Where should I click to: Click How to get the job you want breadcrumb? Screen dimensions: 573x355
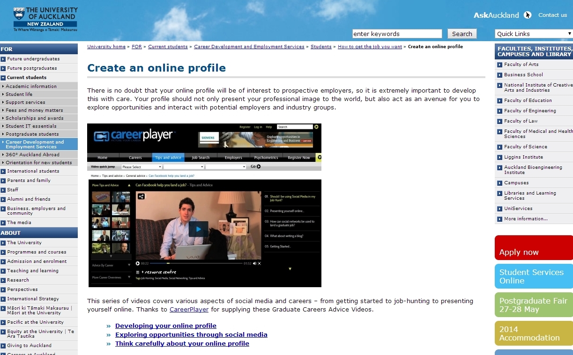(370, 47)
